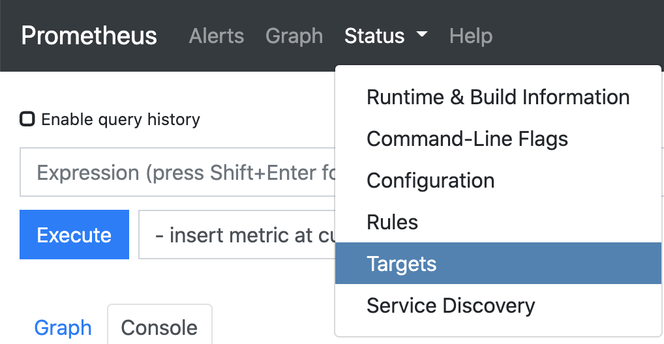
Task: Click the caret arrow beside Status
Action: point(421,35)
